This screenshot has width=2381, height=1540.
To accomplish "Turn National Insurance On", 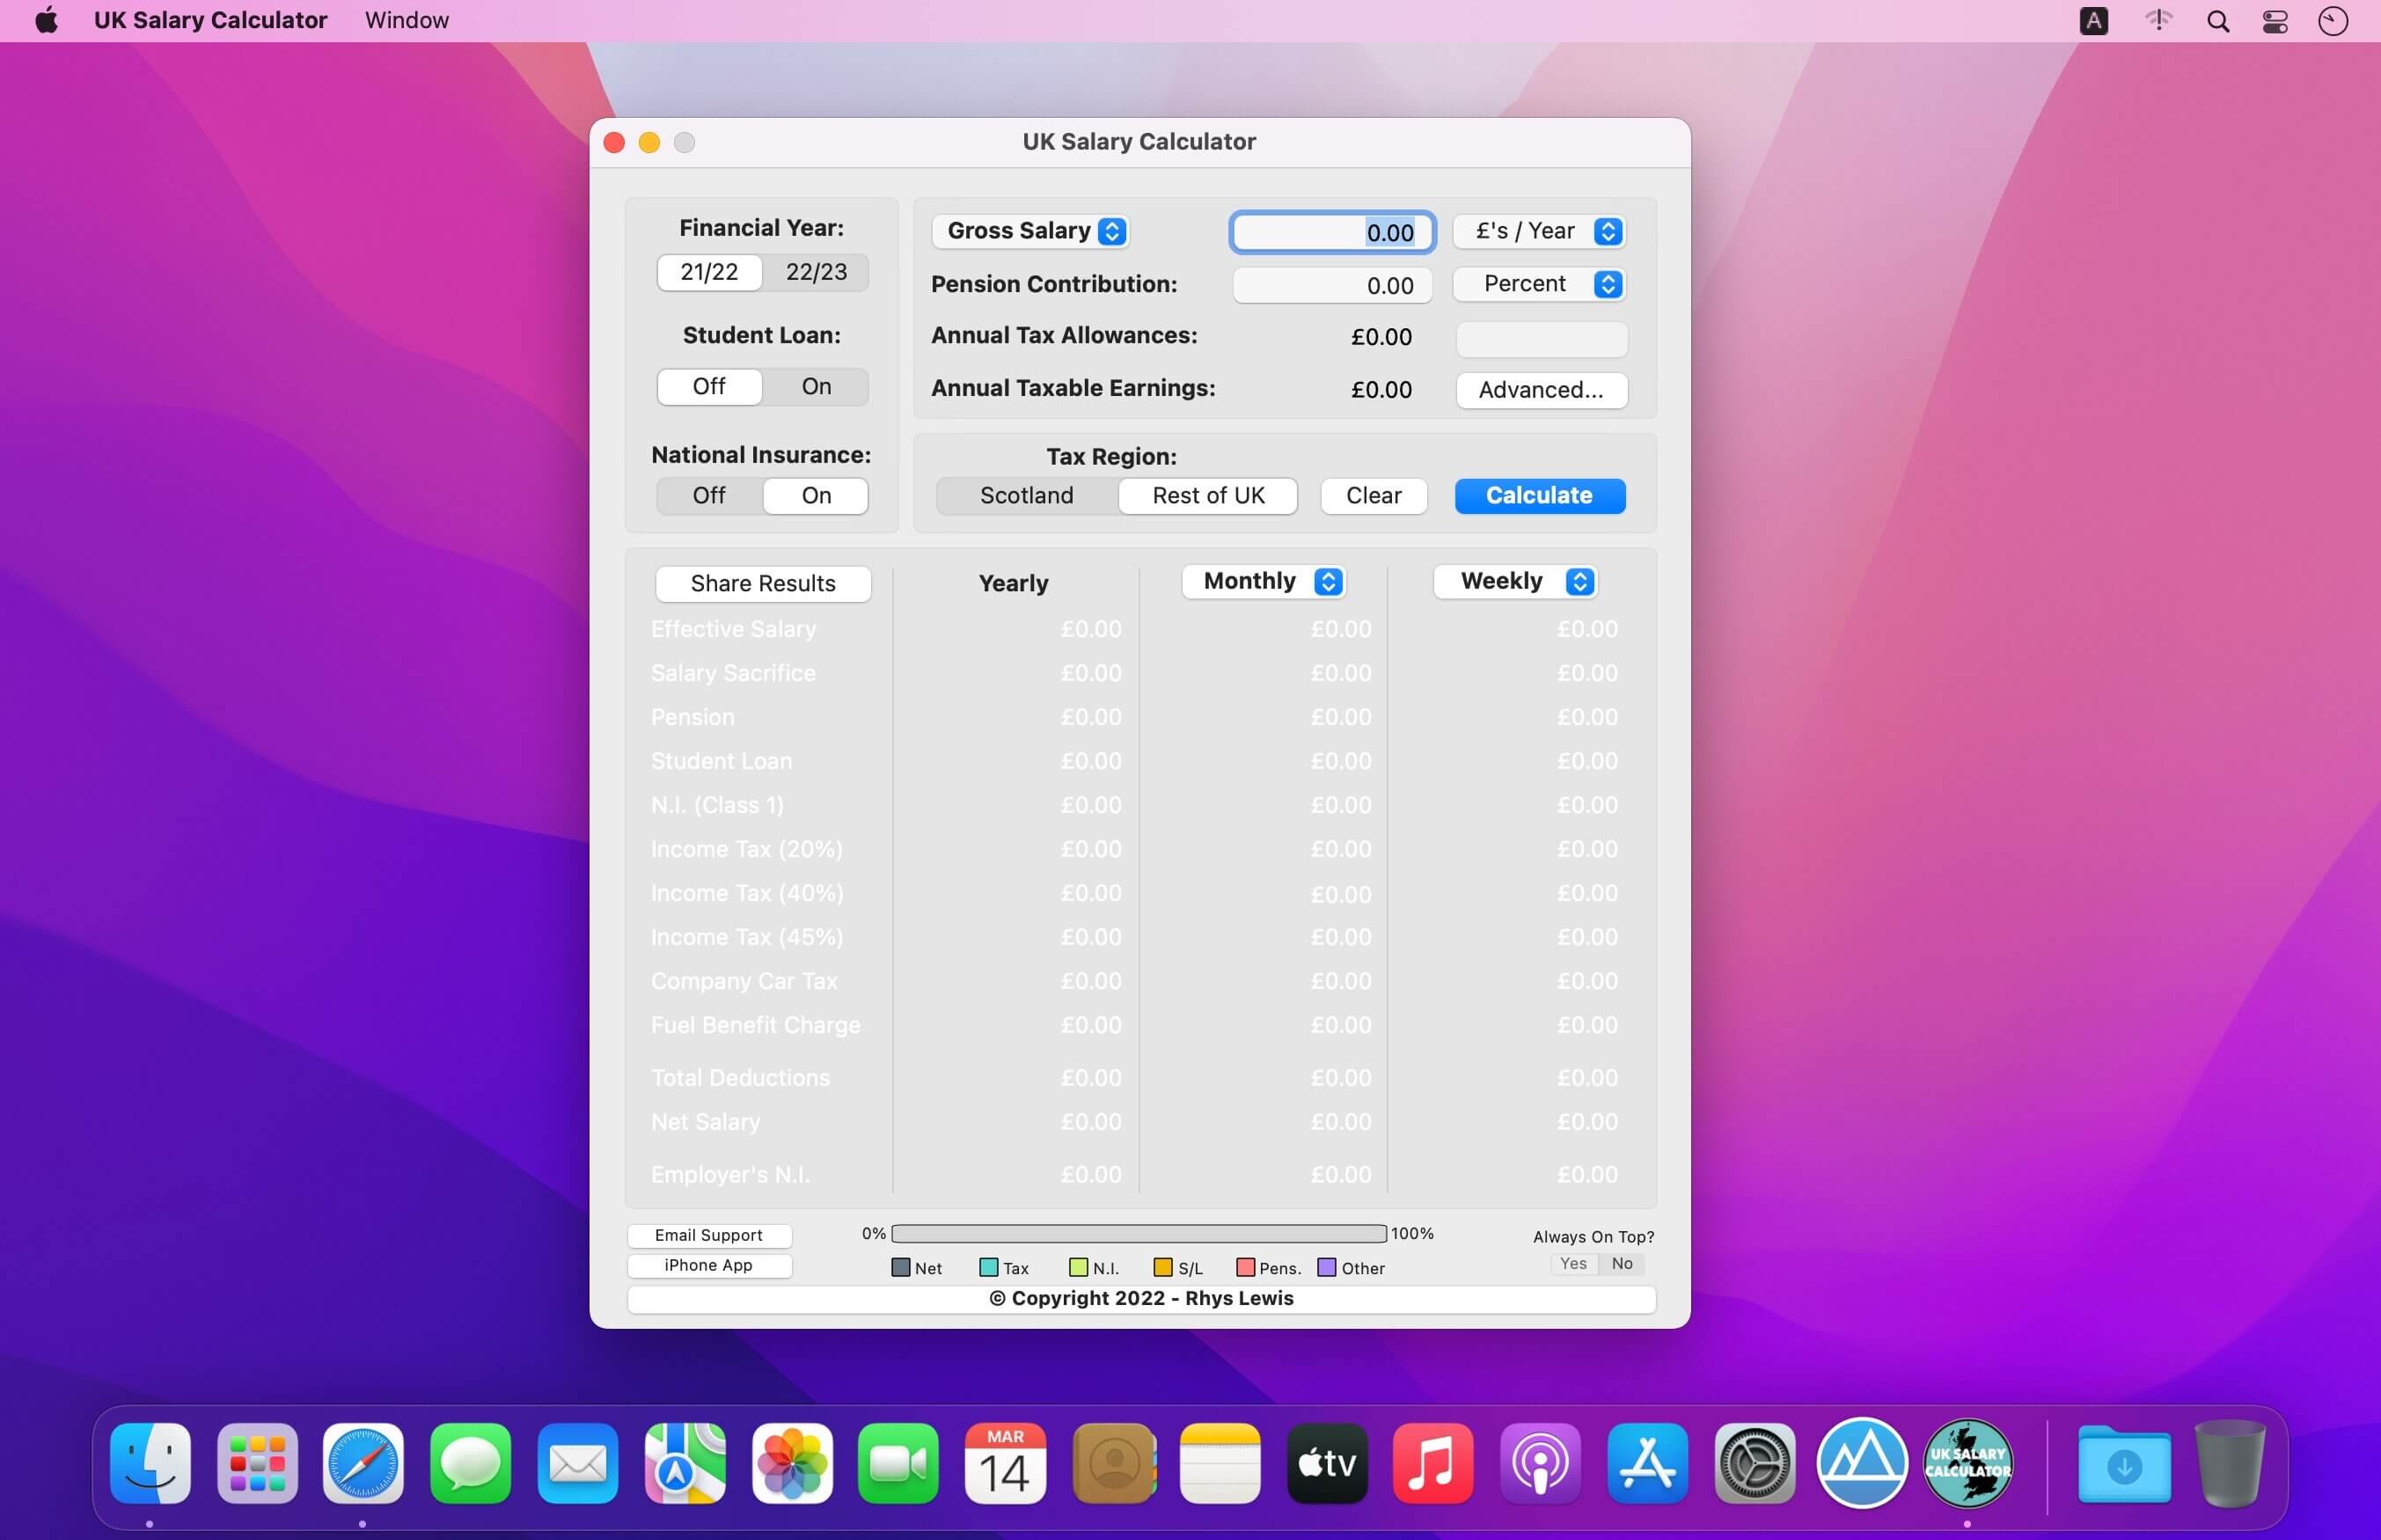I will 816,495.
